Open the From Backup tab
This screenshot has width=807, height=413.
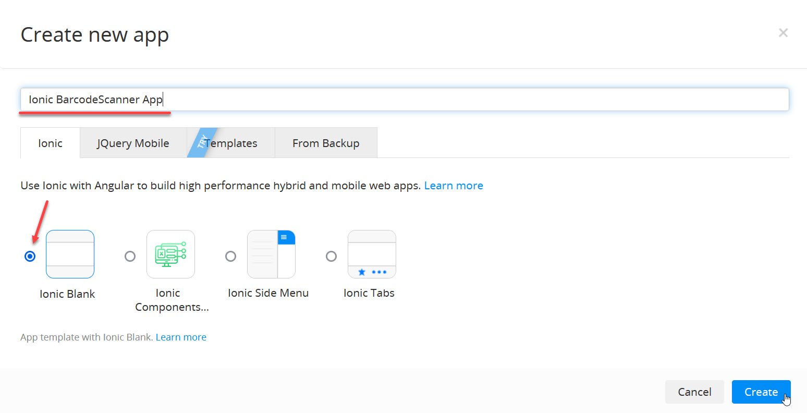point(326,143)
